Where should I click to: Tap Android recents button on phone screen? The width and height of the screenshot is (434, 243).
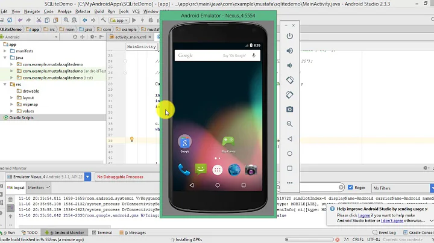tap(244, 185)
